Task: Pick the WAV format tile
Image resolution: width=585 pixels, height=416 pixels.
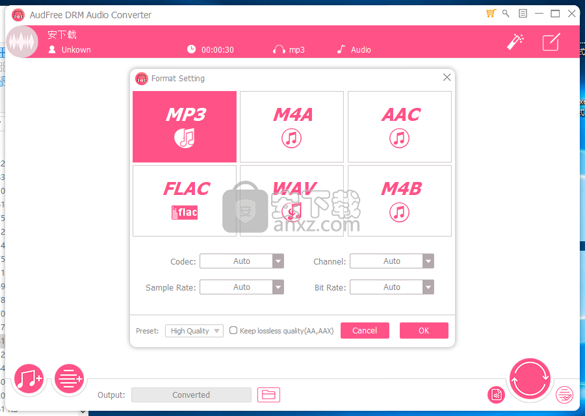Action: click(x=292, y=201)
